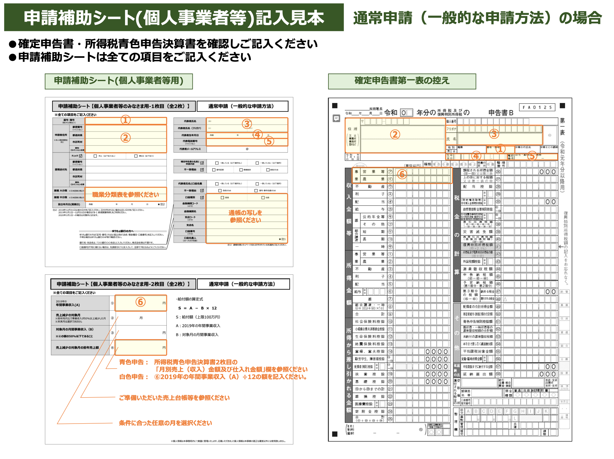Click the 社会保険料控除 row label on the tax form
614x459 pixels.
tap(370, 321)
